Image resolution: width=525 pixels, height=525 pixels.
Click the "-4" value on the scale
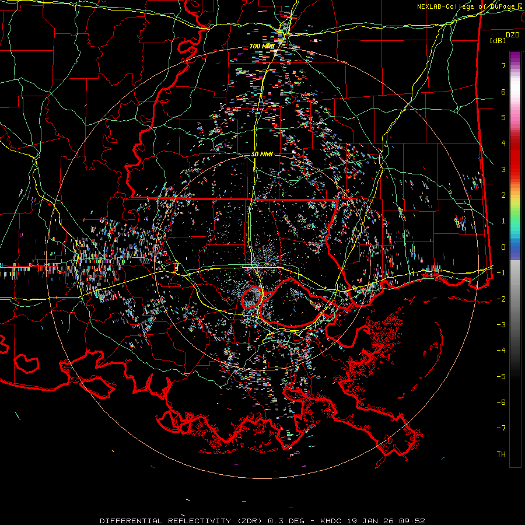pyautogui.click(x=501, y=351)
